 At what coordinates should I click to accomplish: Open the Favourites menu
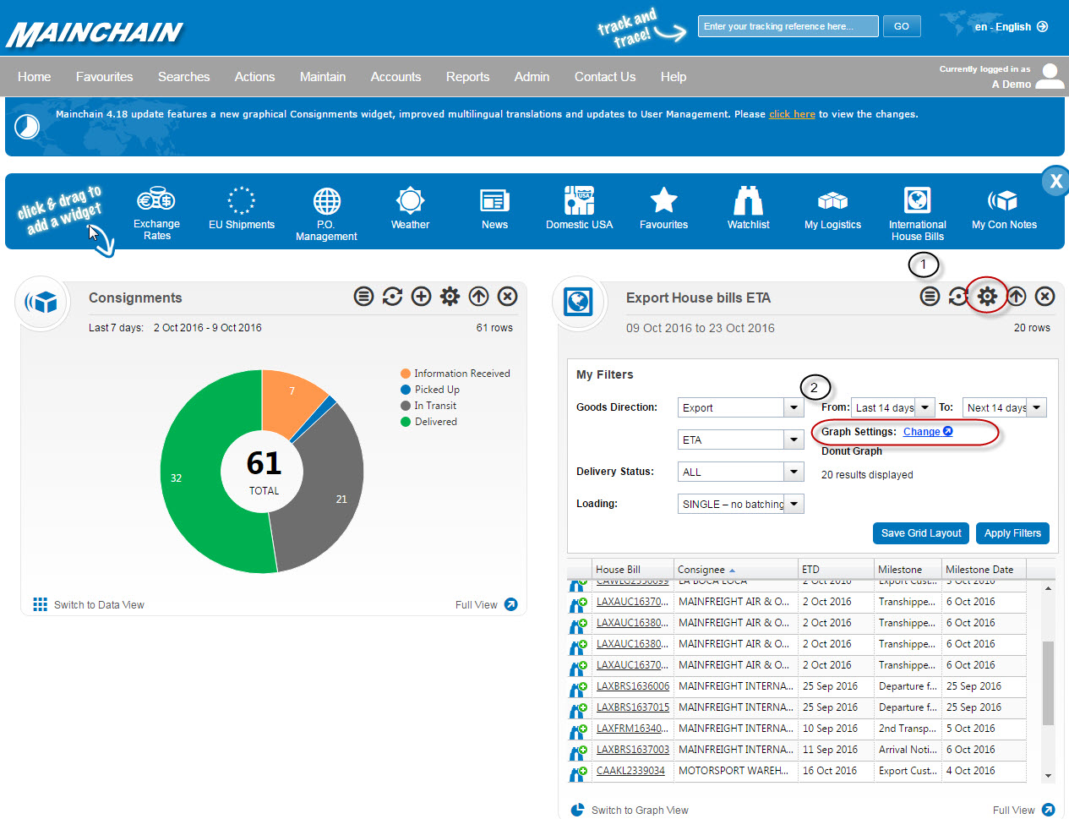pos(104,76)
